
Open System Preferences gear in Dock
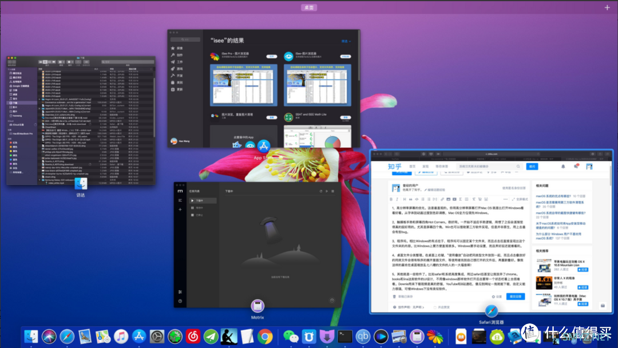(157, 337)
